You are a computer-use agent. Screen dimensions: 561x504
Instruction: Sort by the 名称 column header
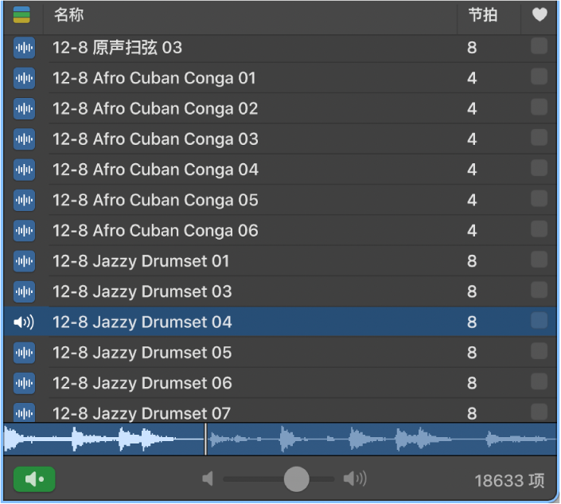pyautogui.click(x=69, y=15)
